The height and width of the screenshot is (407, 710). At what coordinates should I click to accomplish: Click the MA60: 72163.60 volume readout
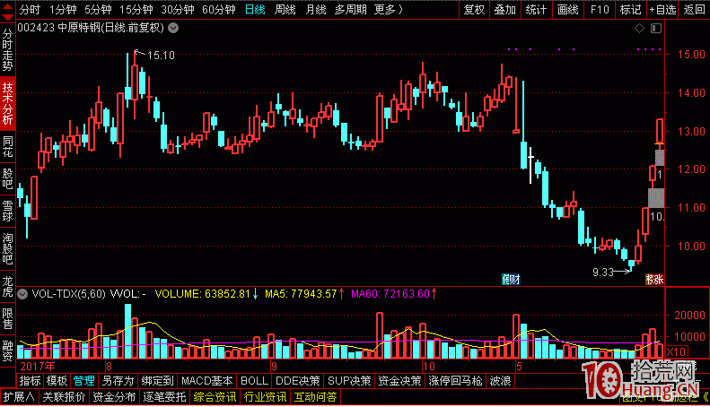(390, 294)
